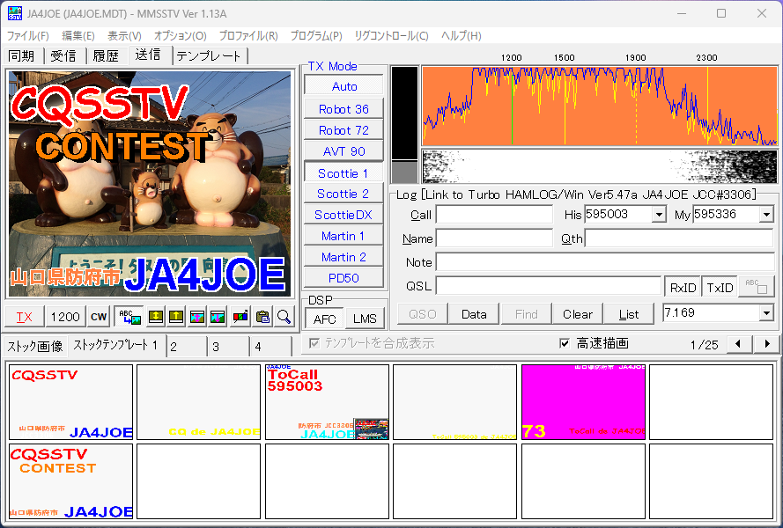The height and width of the screenshot is (528, 783).
Task: Click the Note input field
Action: tap(605, 261)
